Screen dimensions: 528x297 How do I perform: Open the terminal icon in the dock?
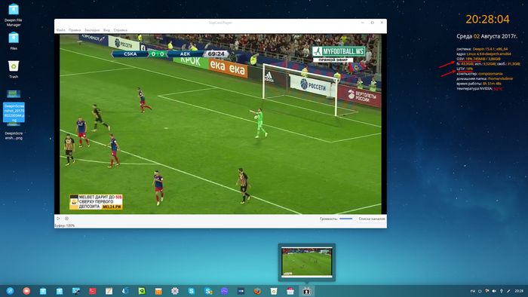click(x=92, y=291)
